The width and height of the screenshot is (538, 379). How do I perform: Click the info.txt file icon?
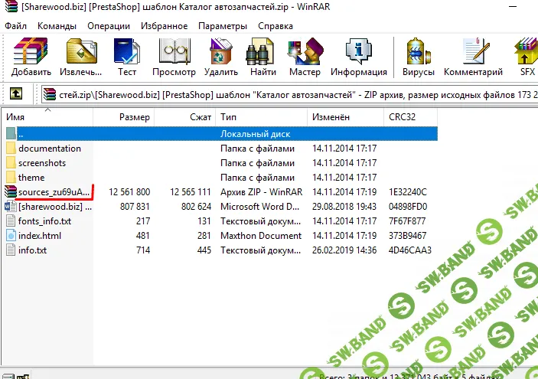(x=11, y=250)
